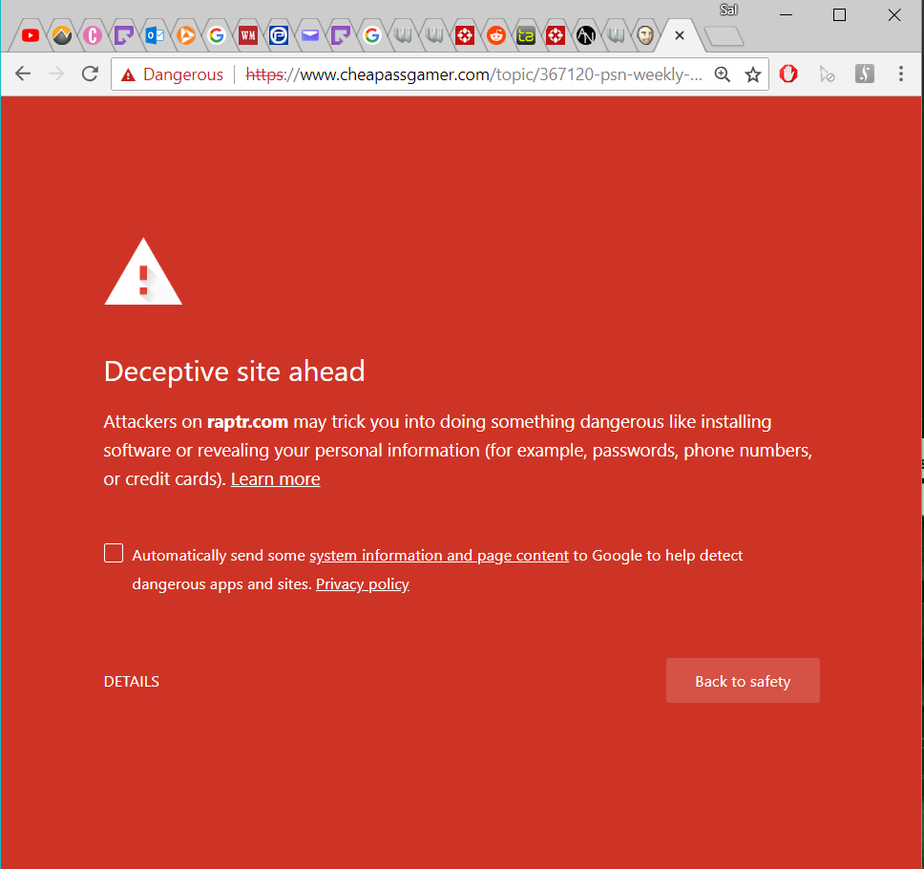Open the Chrome three-dot menu
The height and width of the screenshot is (869, 924).
pos(901,74)
